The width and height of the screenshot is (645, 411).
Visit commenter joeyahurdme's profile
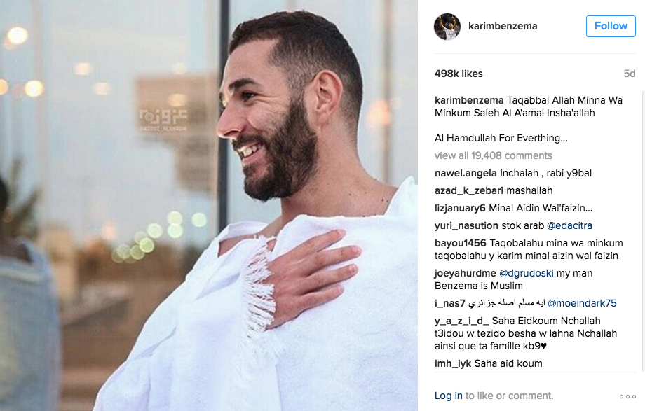[466, 273]
